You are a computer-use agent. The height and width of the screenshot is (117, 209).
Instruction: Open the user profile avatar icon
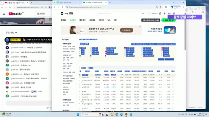pos(149,13)
